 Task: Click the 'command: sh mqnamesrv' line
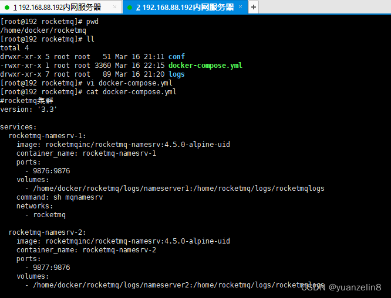(x=59, y=197)
